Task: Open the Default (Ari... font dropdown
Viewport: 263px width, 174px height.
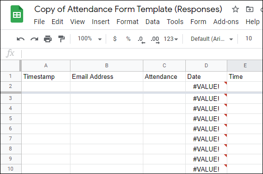Action: coord(212,39)
